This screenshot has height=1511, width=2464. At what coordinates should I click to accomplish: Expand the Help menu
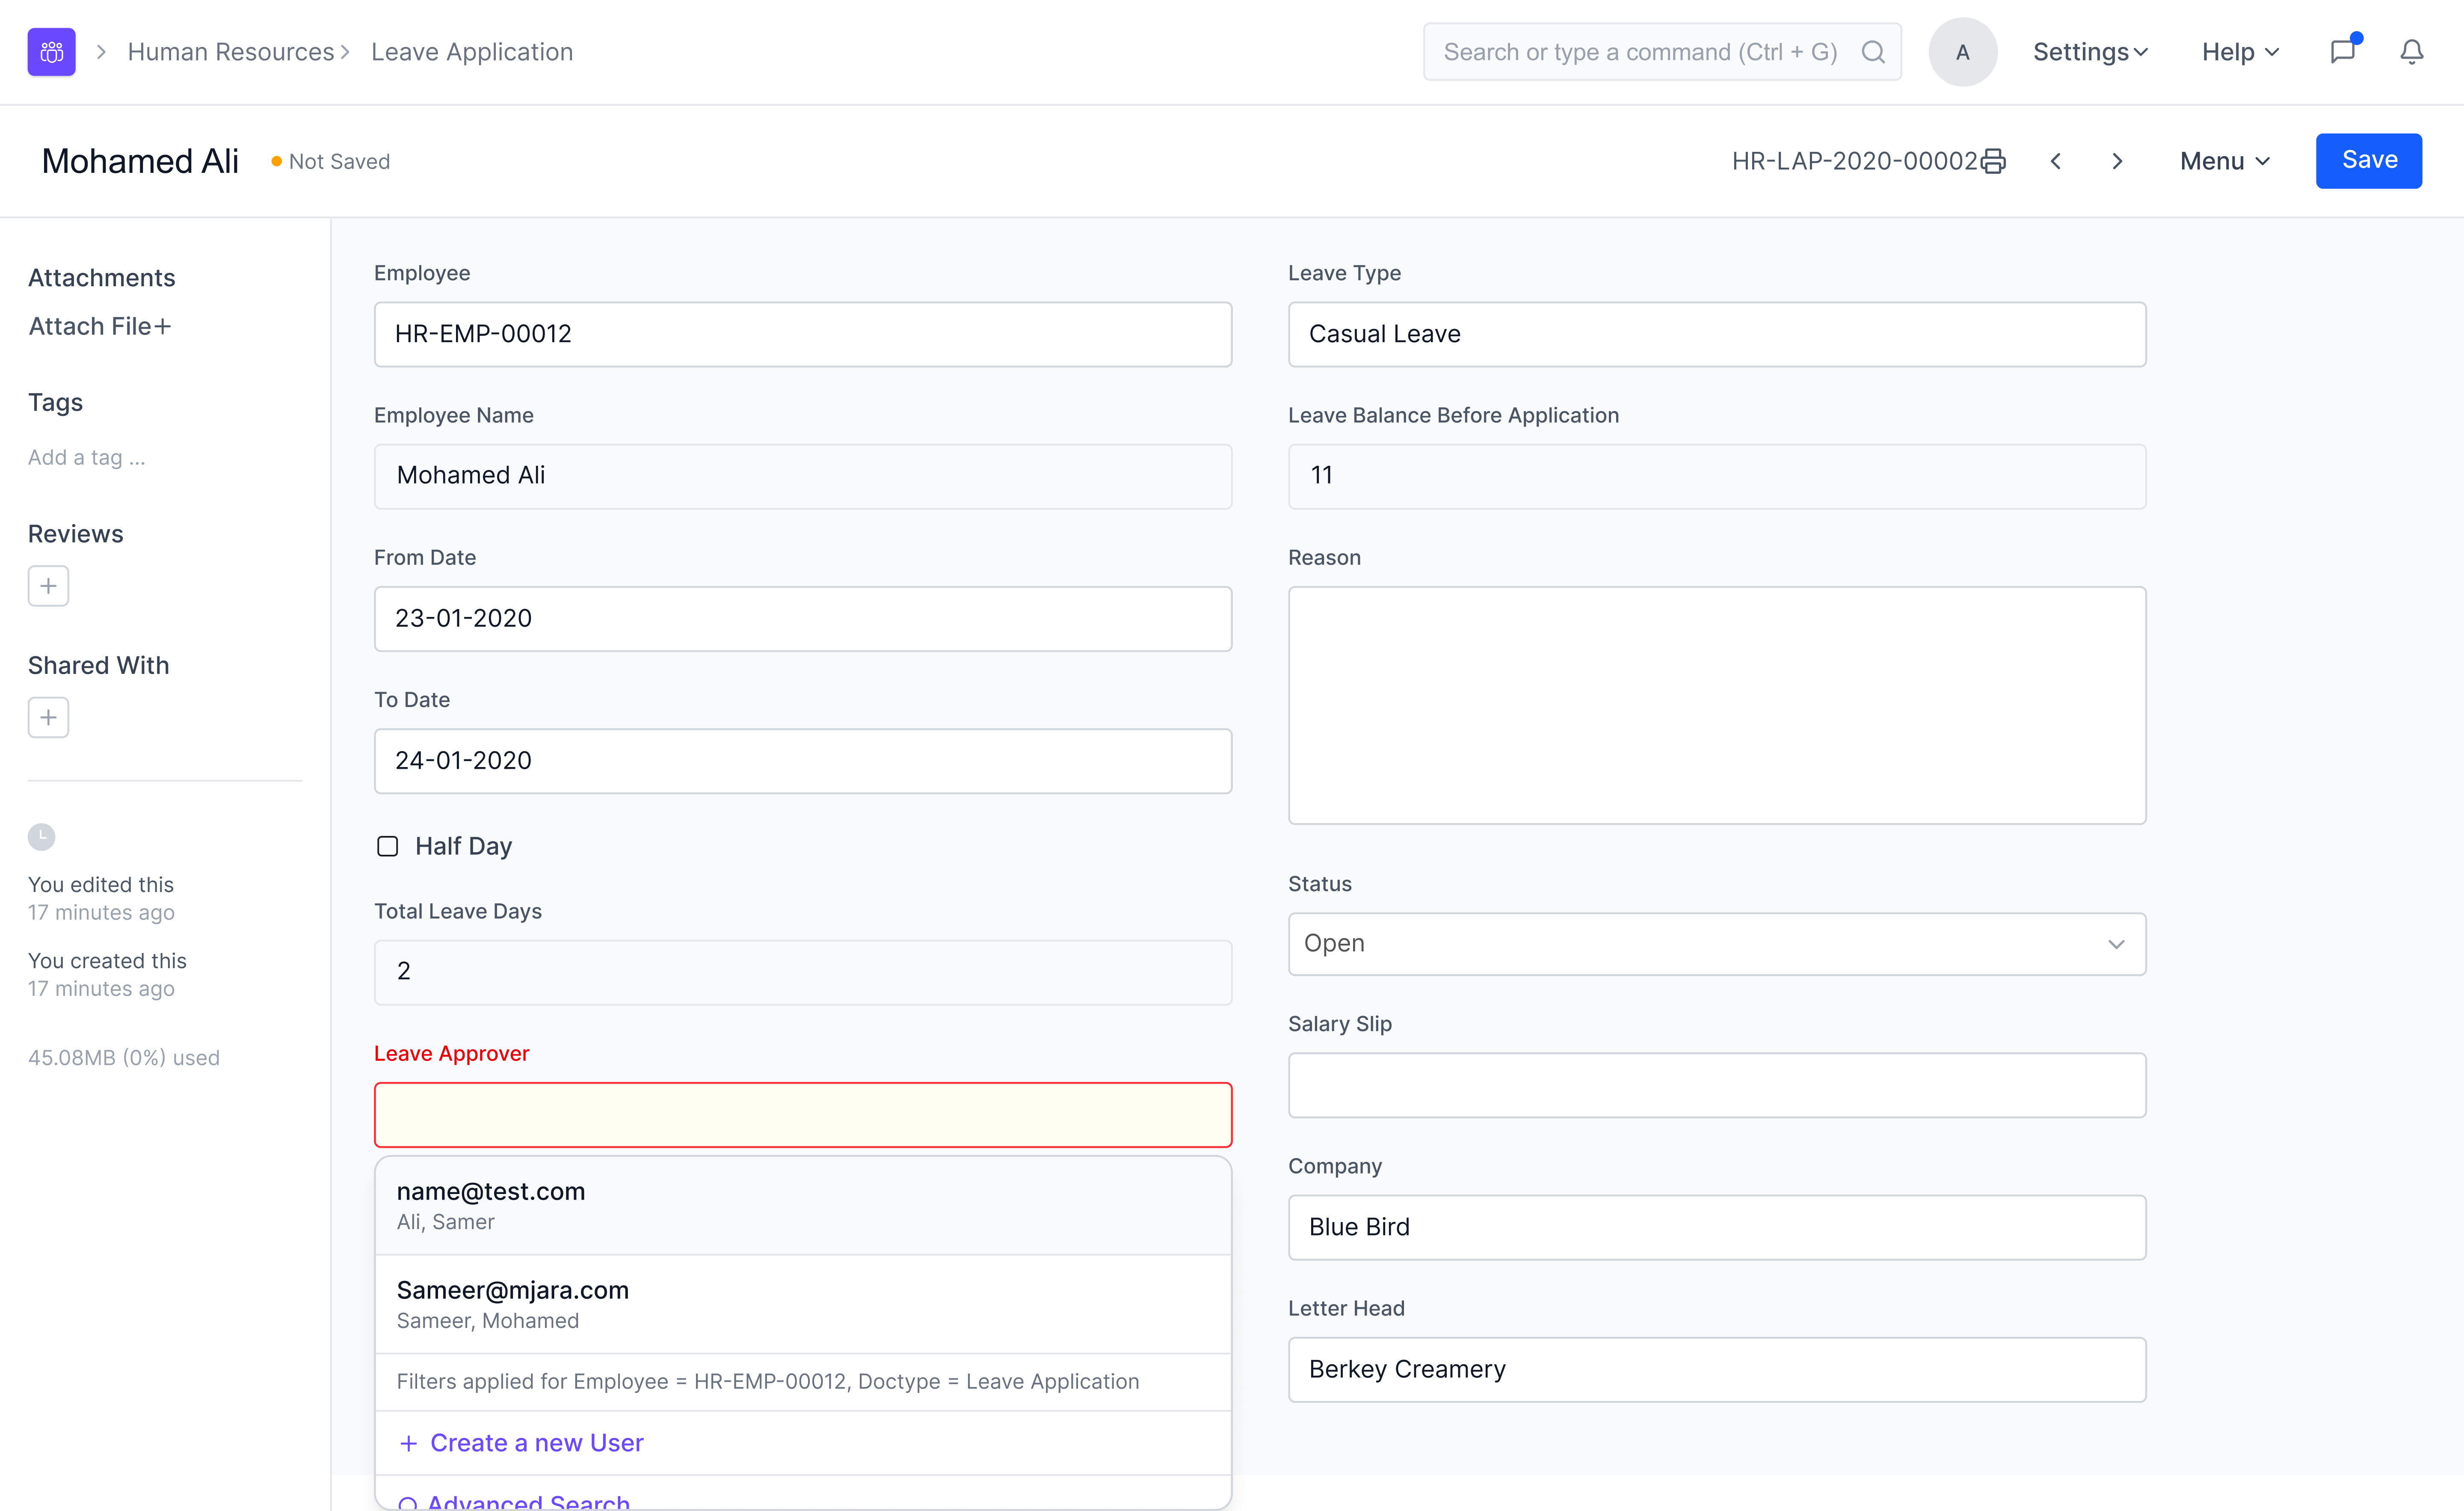[2240, 52]
